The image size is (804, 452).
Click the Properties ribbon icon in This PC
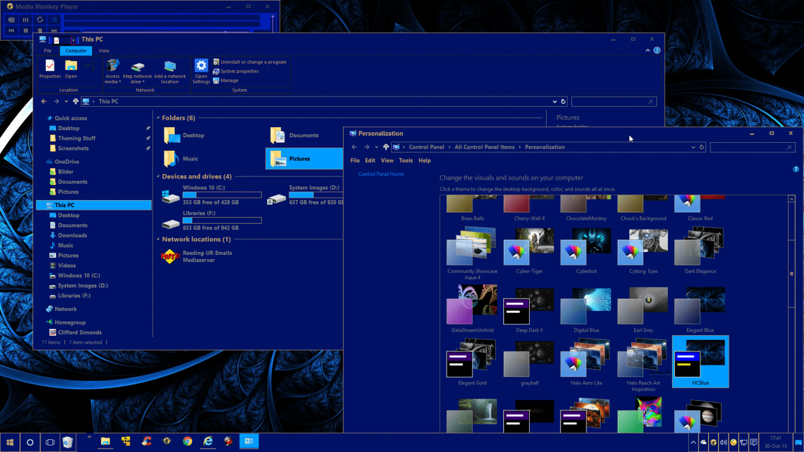(50, 69)
